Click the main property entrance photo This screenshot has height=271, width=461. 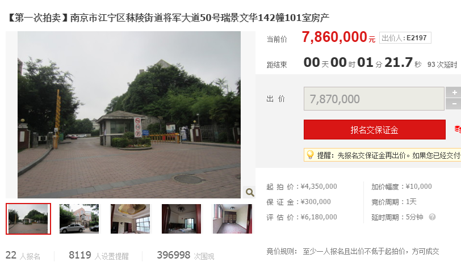[x=129, y=115]
